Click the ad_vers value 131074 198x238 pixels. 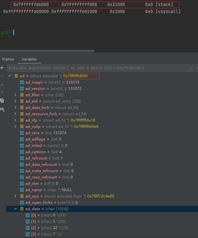point(60,133)
